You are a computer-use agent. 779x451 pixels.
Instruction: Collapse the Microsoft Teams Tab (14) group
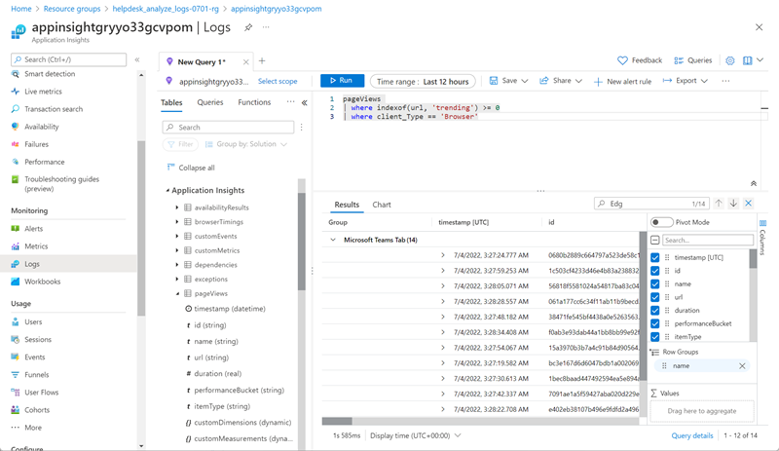333,240
